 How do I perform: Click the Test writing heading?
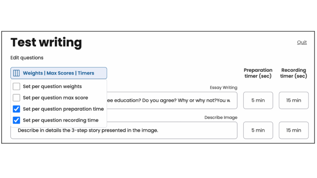click(x=46, y=42)
